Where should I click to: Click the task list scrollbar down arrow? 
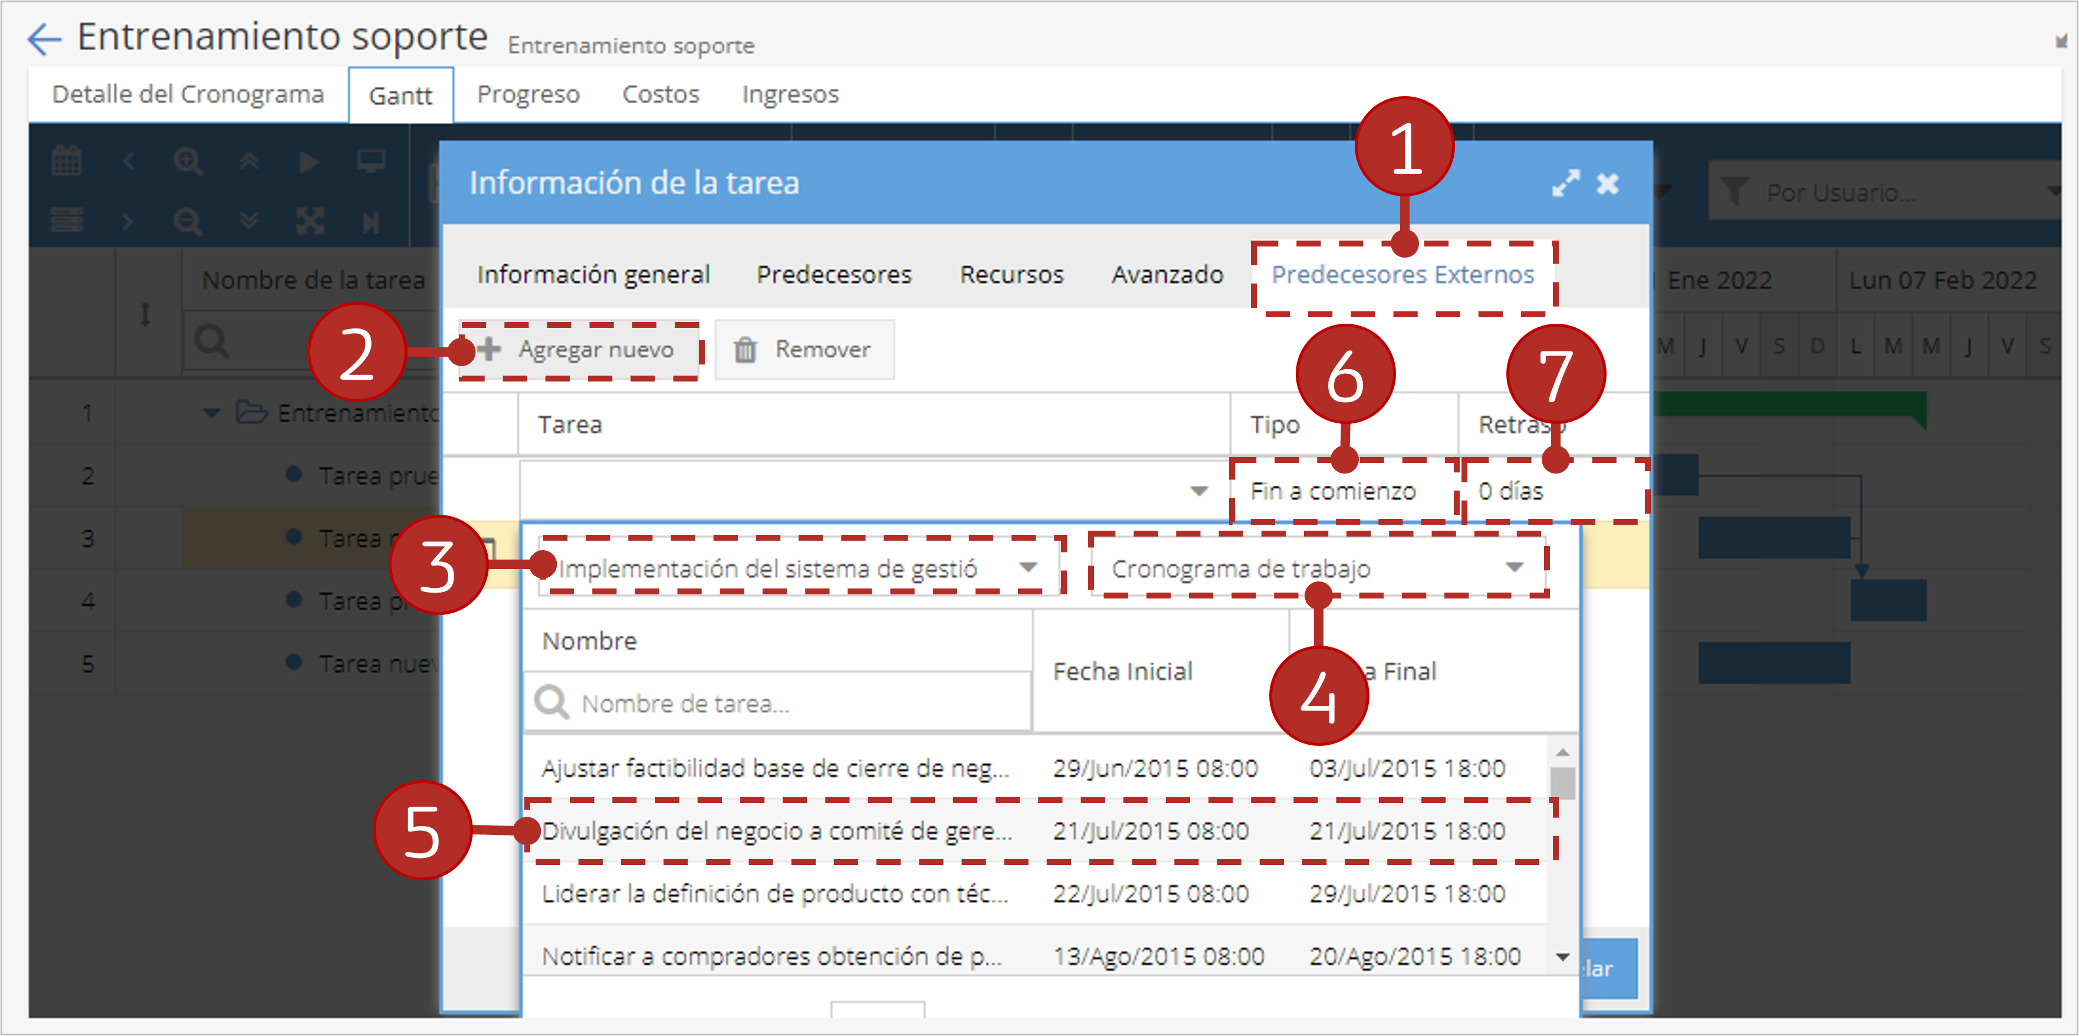1562,957
